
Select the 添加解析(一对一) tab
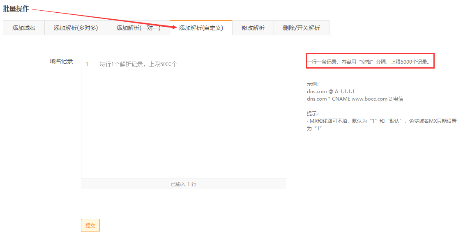pyautogui.click(x=138, y=28)
